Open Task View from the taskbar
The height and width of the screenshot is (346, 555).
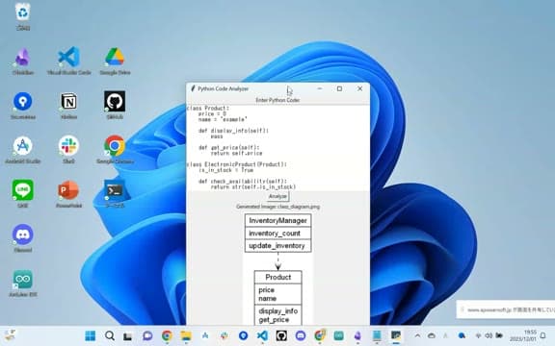[127, 335]
